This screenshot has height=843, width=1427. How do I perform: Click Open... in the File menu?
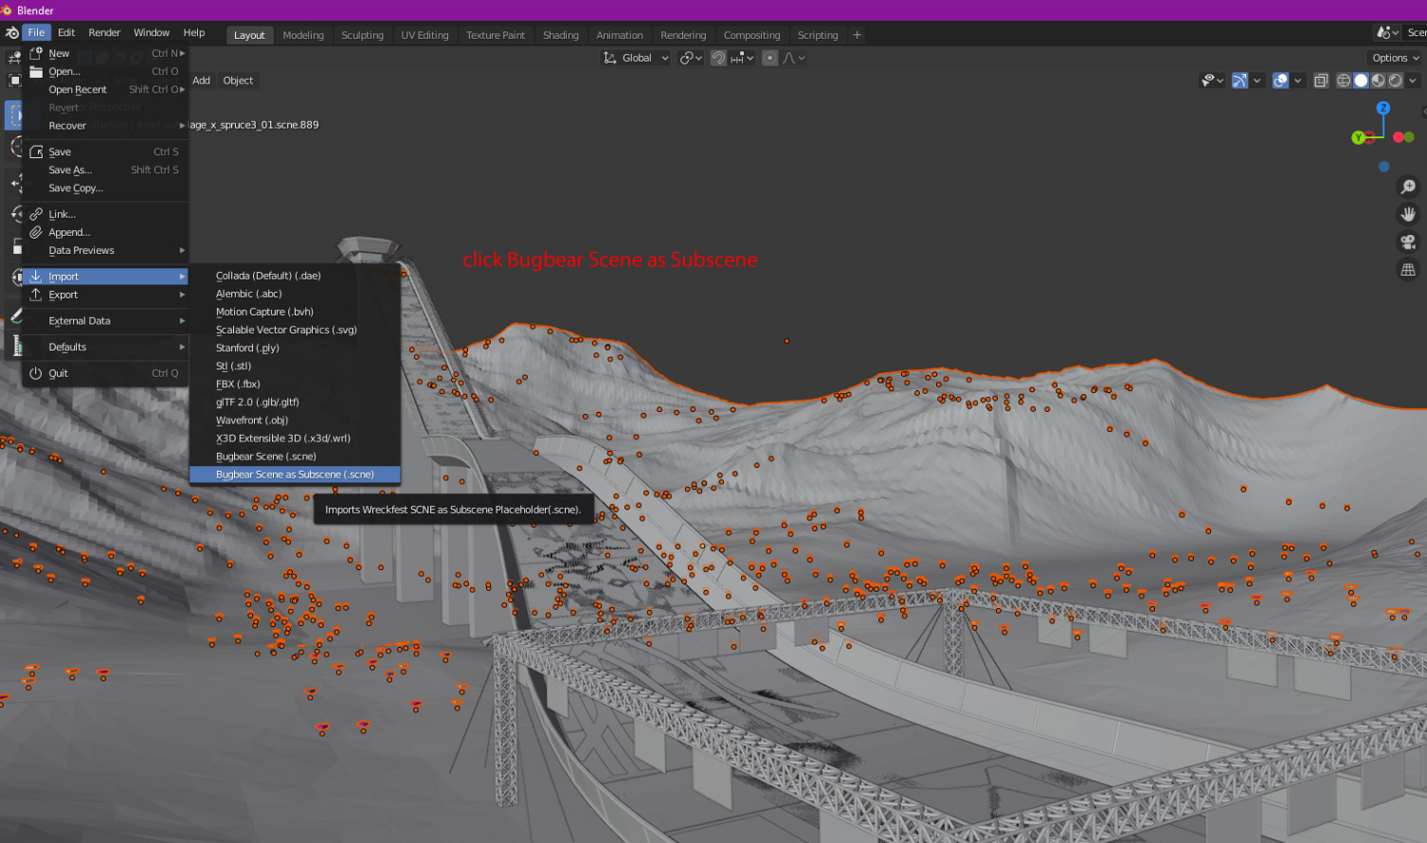[x=106, y=71]
